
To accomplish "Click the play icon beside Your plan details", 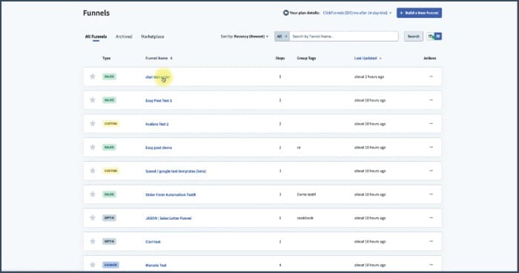I will click(286, 13).
